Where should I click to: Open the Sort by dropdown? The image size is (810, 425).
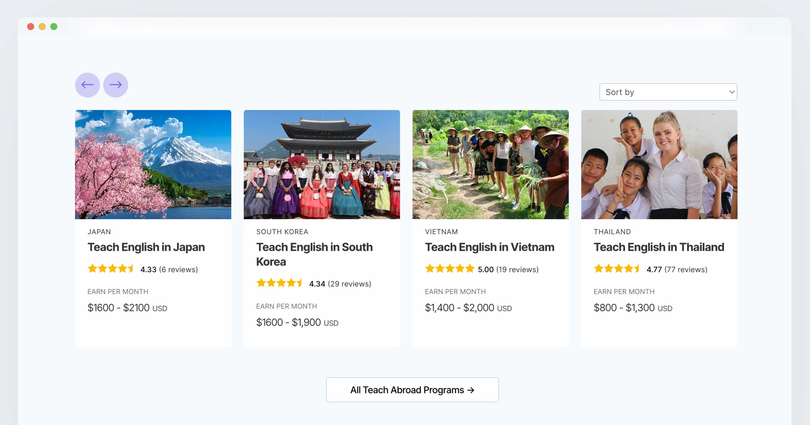668,92
